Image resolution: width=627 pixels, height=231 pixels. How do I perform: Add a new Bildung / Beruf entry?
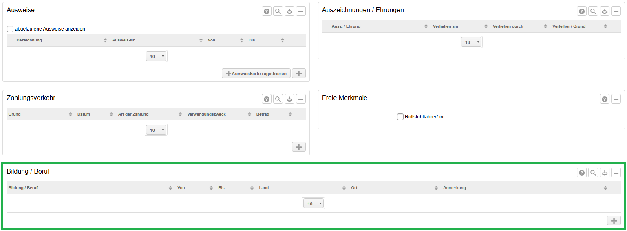tap(614, 221)
